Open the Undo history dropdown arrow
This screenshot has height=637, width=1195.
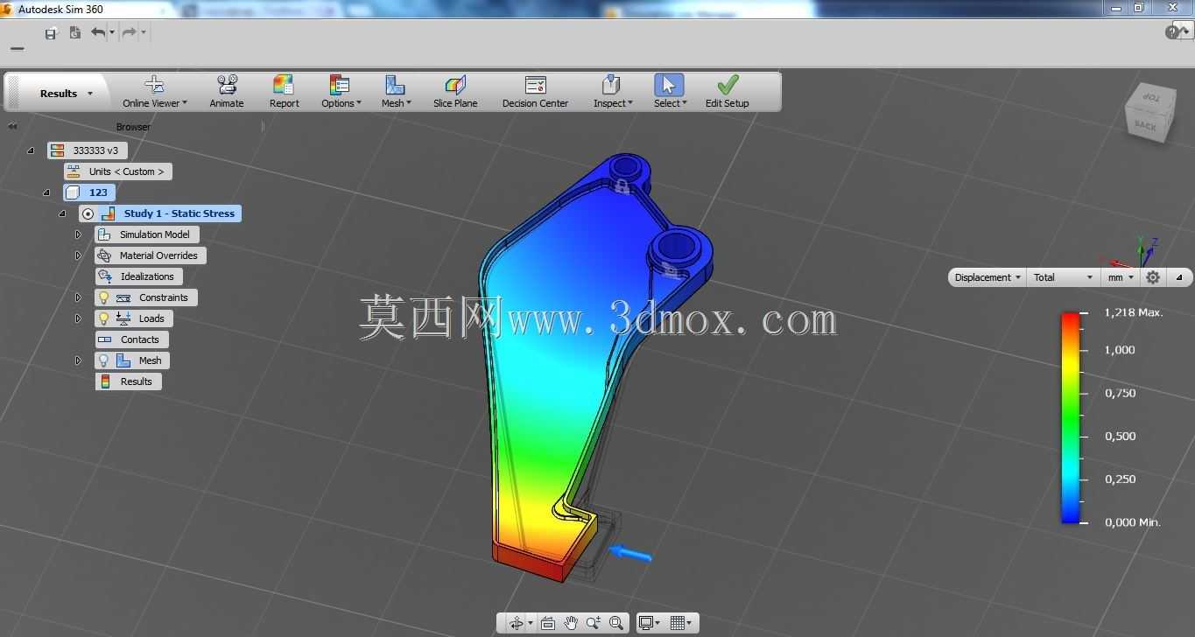point(112,33)
